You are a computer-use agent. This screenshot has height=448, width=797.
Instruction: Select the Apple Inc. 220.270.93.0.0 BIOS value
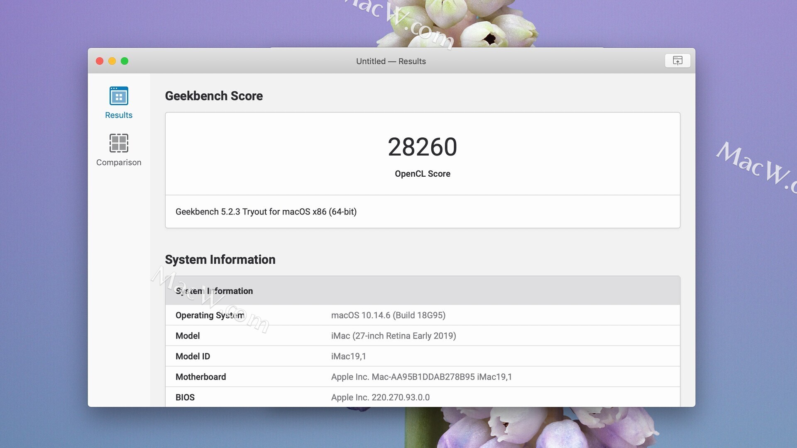point(380,397)
